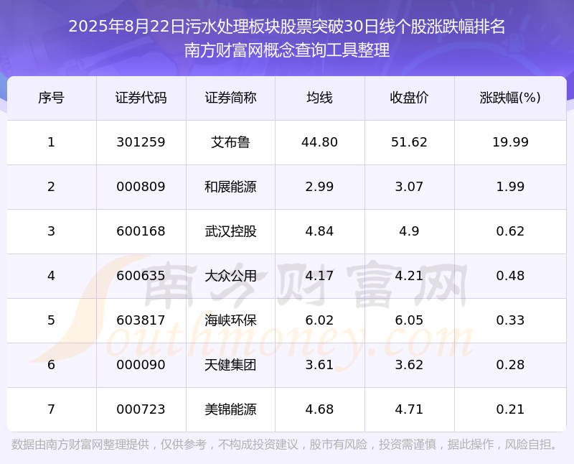Click the 均线 column header
The image size is (574, 464).
pos(319,98)
